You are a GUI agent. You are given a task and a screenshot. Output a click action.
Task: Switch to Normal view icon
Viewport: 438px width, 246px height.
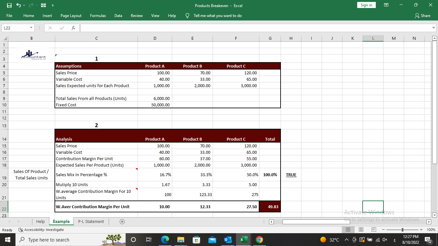(x=348, y=230)
